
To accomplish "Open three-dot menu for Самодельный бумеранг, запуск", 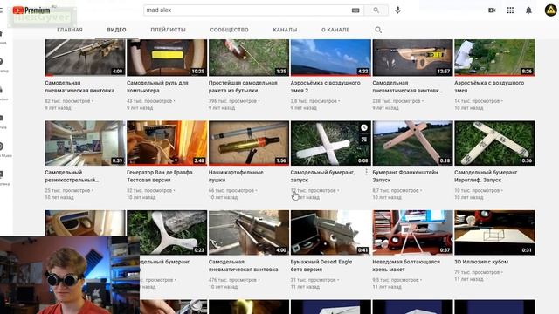I will pyautogui.click(x=366, y=173).
